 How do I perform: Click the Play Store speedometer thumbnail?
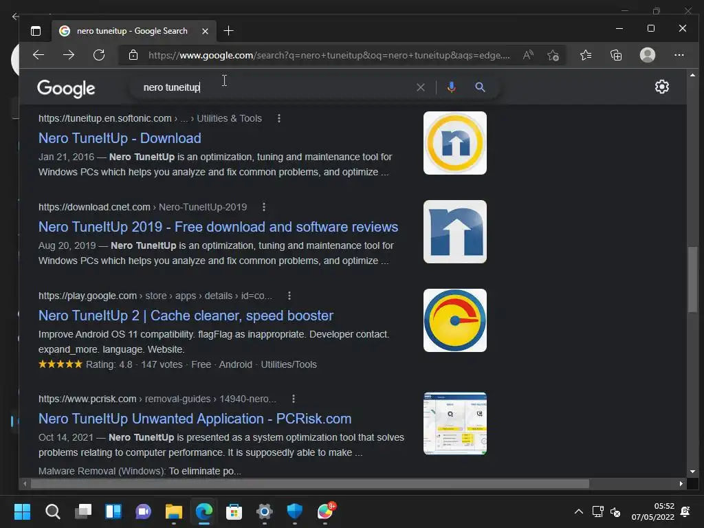pos(455,320)
